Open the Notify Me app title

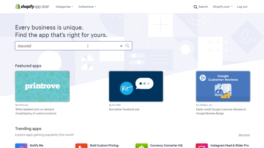click(37, 145)
